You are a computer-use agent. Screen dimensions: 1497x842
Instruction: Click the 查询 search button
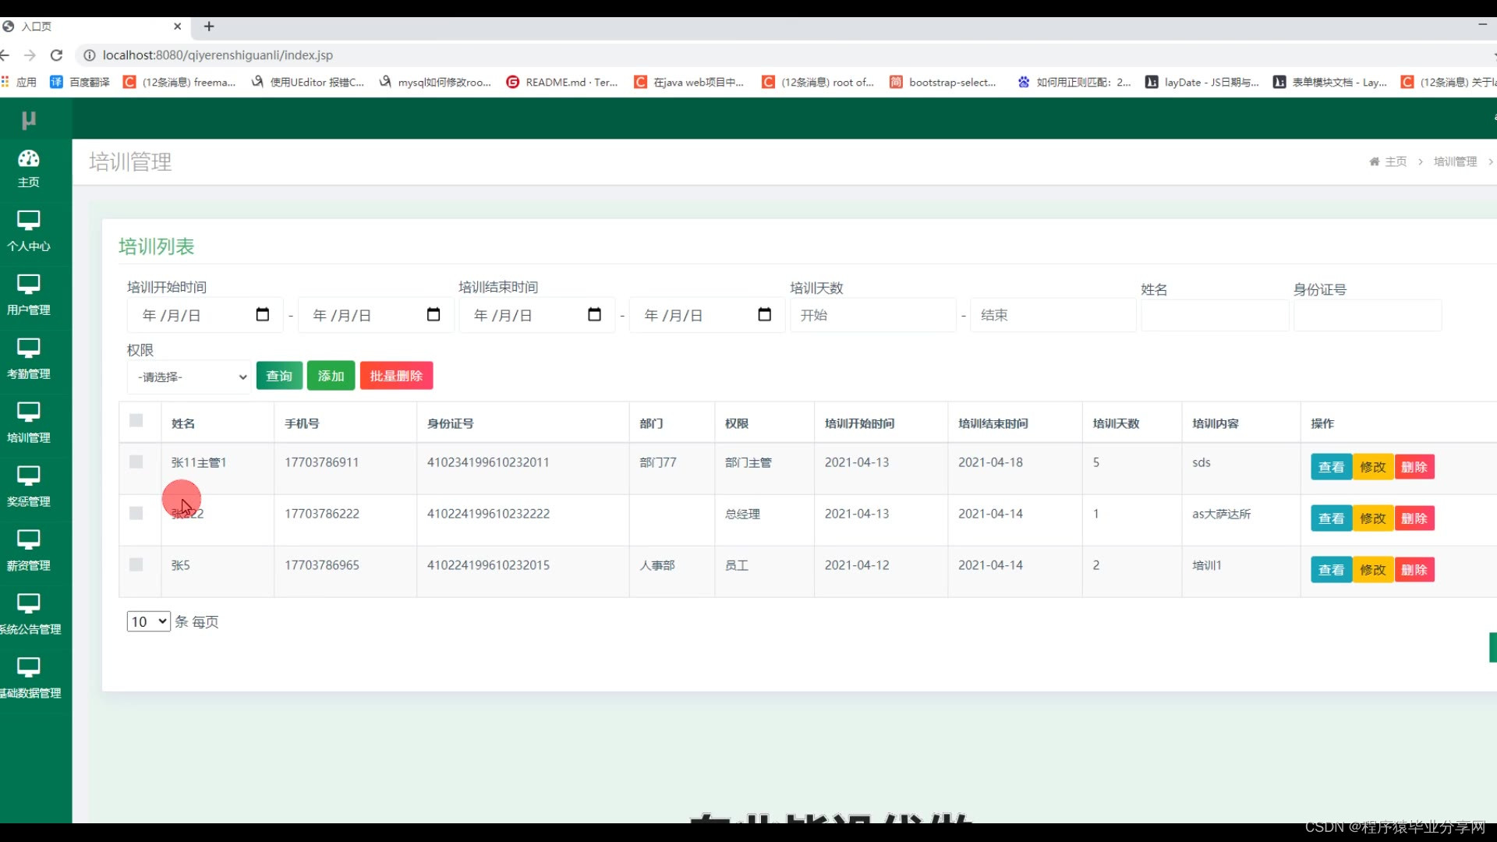tap(279, 376)
